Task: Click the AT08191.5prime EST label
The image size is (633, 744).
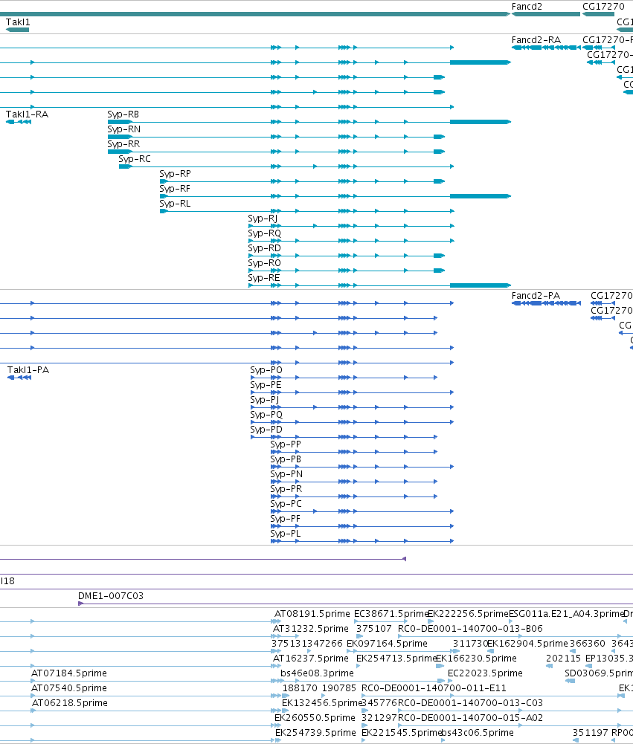Action: pyautogui.click(x=312, y=613)
